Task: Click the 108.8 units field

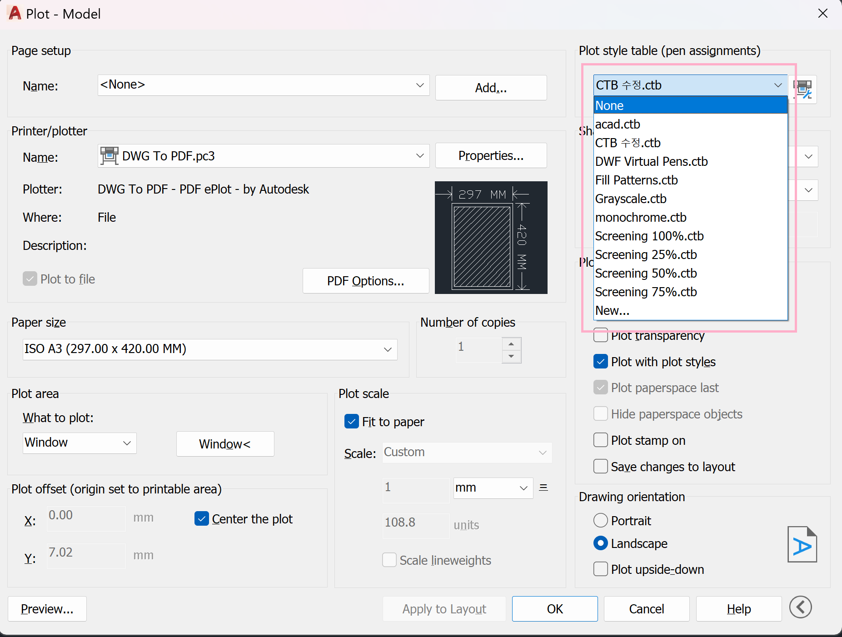Action: [416, 526]
